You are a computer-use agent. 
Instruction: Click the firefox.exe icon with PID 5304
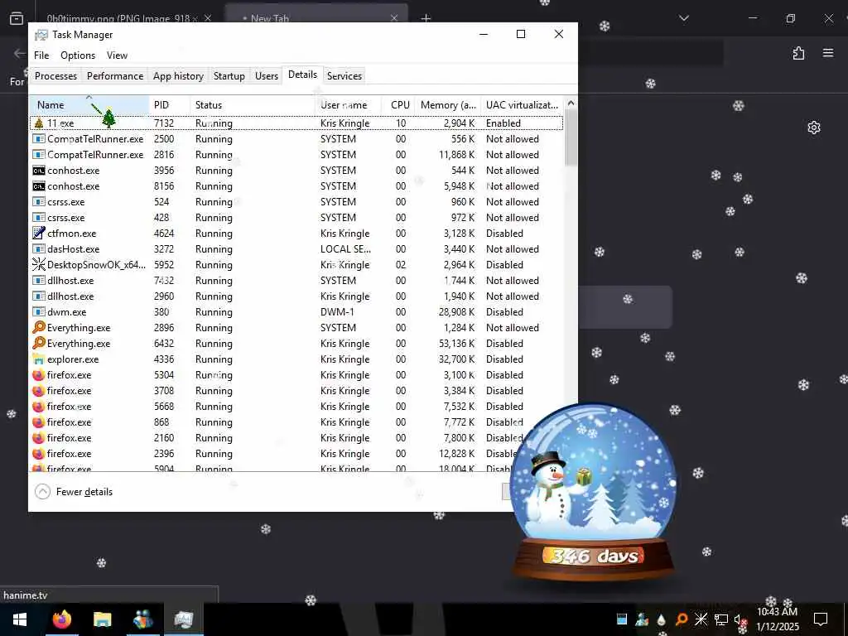(39, 375)
